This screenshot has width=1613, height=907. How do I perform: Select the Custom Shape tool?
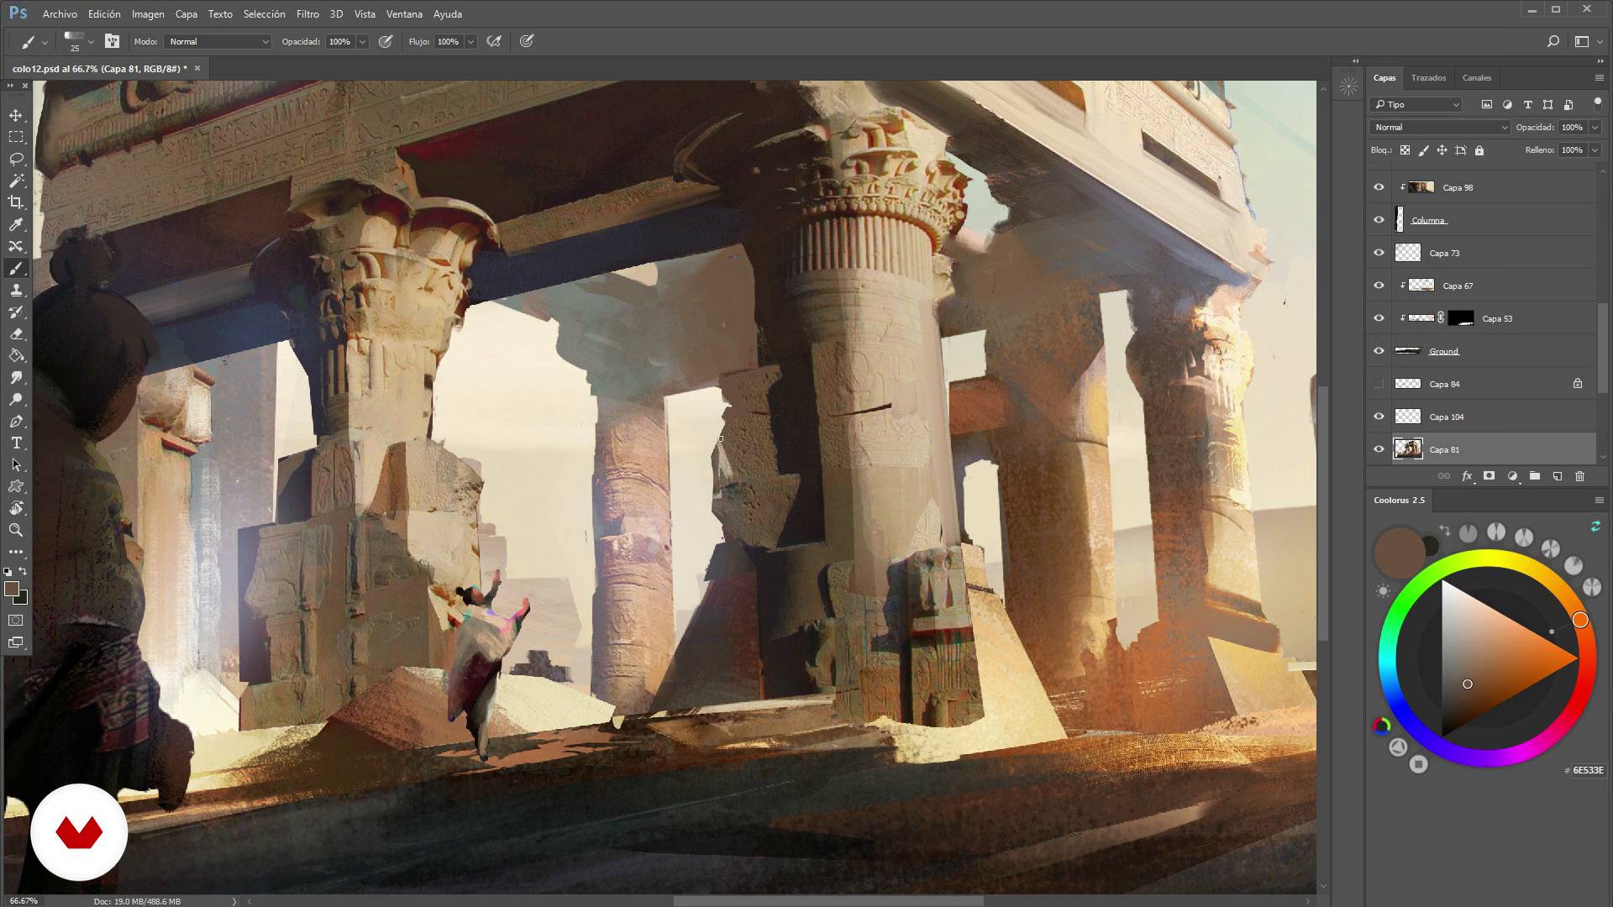click(x=16, y=486)
